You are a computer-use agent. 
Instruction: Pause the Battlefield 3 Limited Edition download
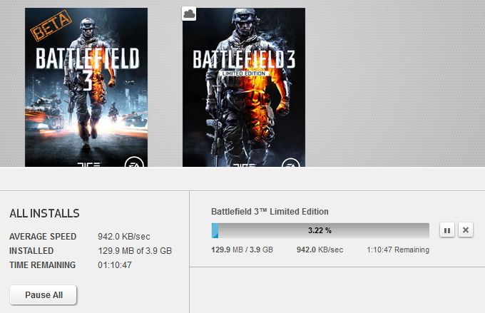point(446,230)
